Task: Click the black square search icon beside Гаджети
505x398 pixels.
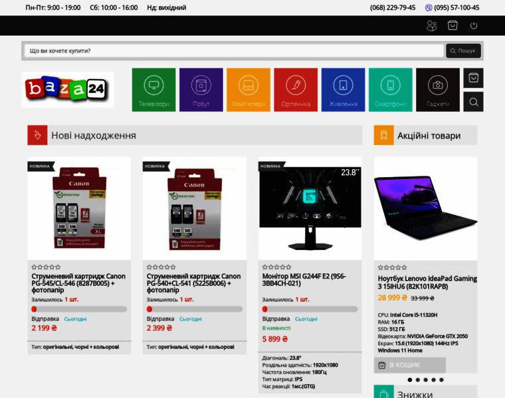Action: click(x=473, y=102)
